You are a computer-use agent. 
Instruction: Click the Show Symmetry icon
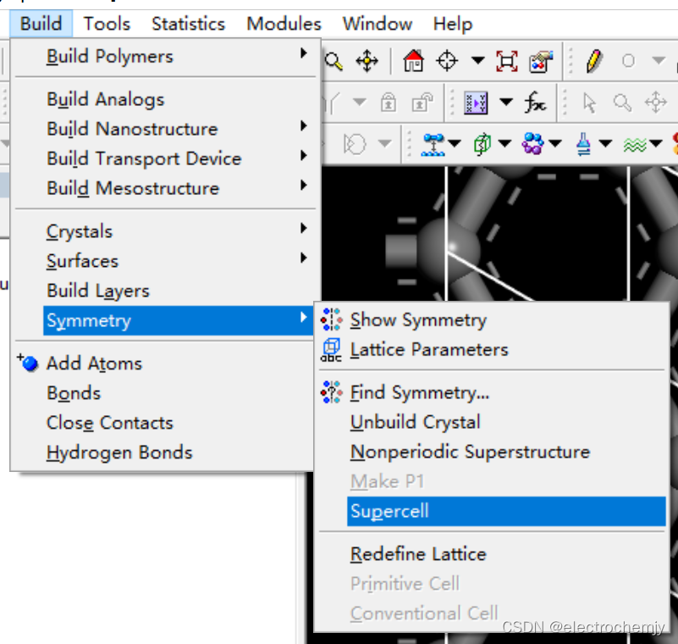[x=331, y=319]
